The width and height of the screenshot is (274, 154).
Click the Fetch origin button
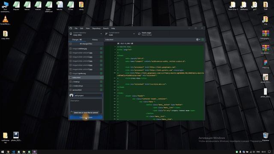pos(146,34)
